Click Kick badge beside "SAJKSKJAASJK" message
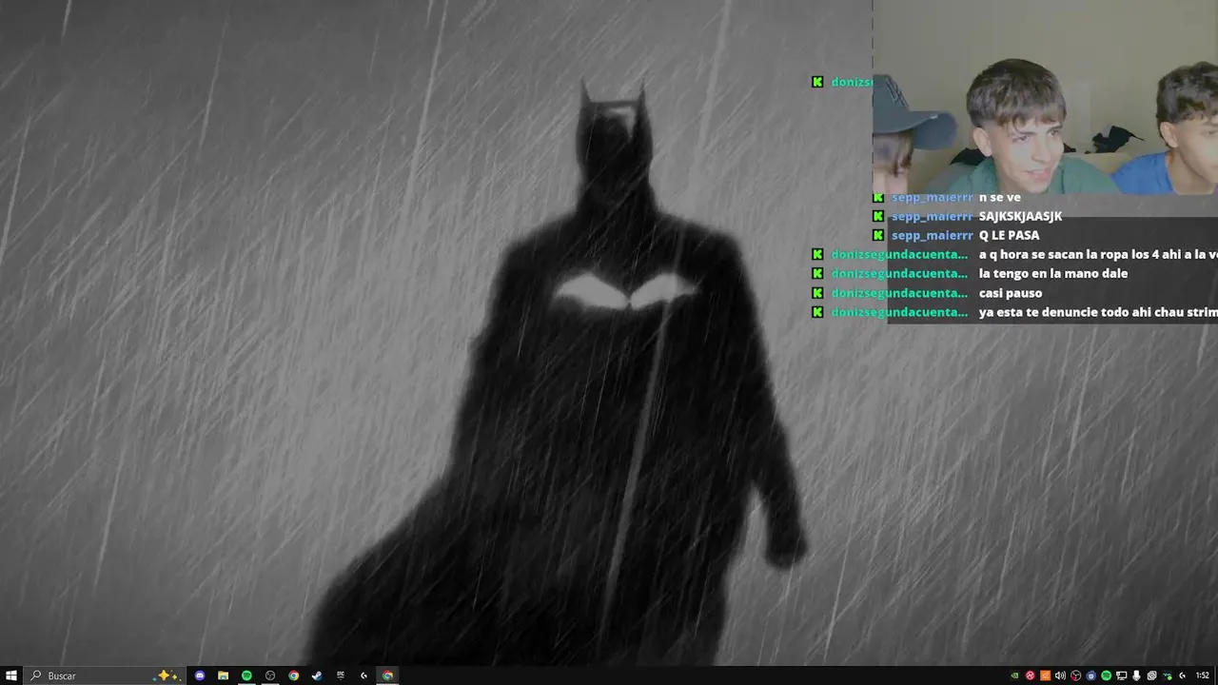Image resolution: width=1218 pixels, height=685 pixels. point(878,216)
